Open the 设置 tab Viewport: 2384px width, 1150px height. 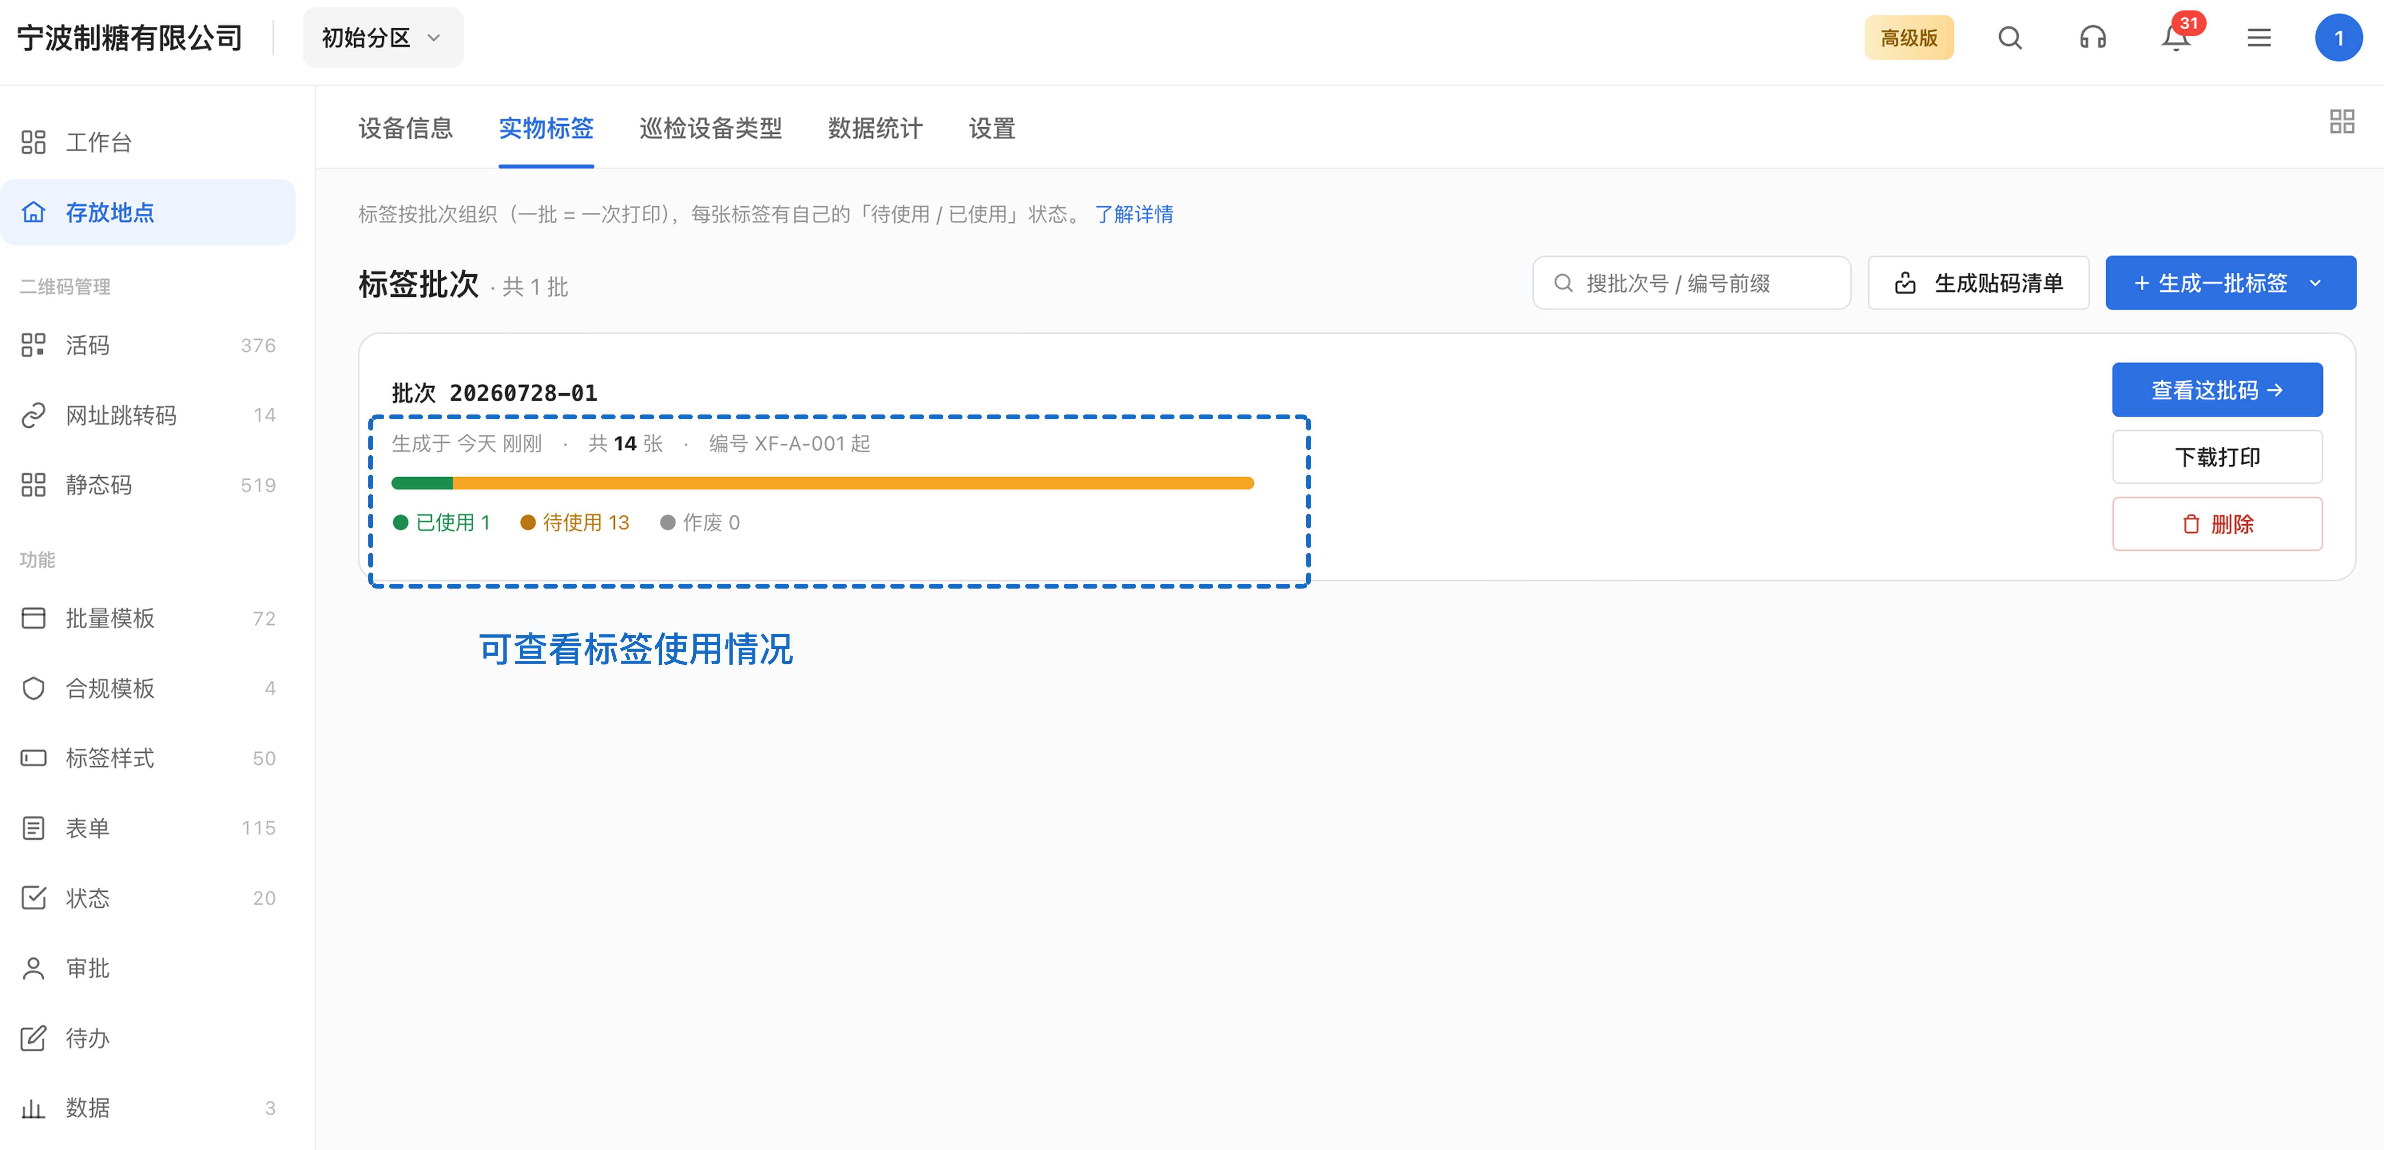(x=992, y=128)
